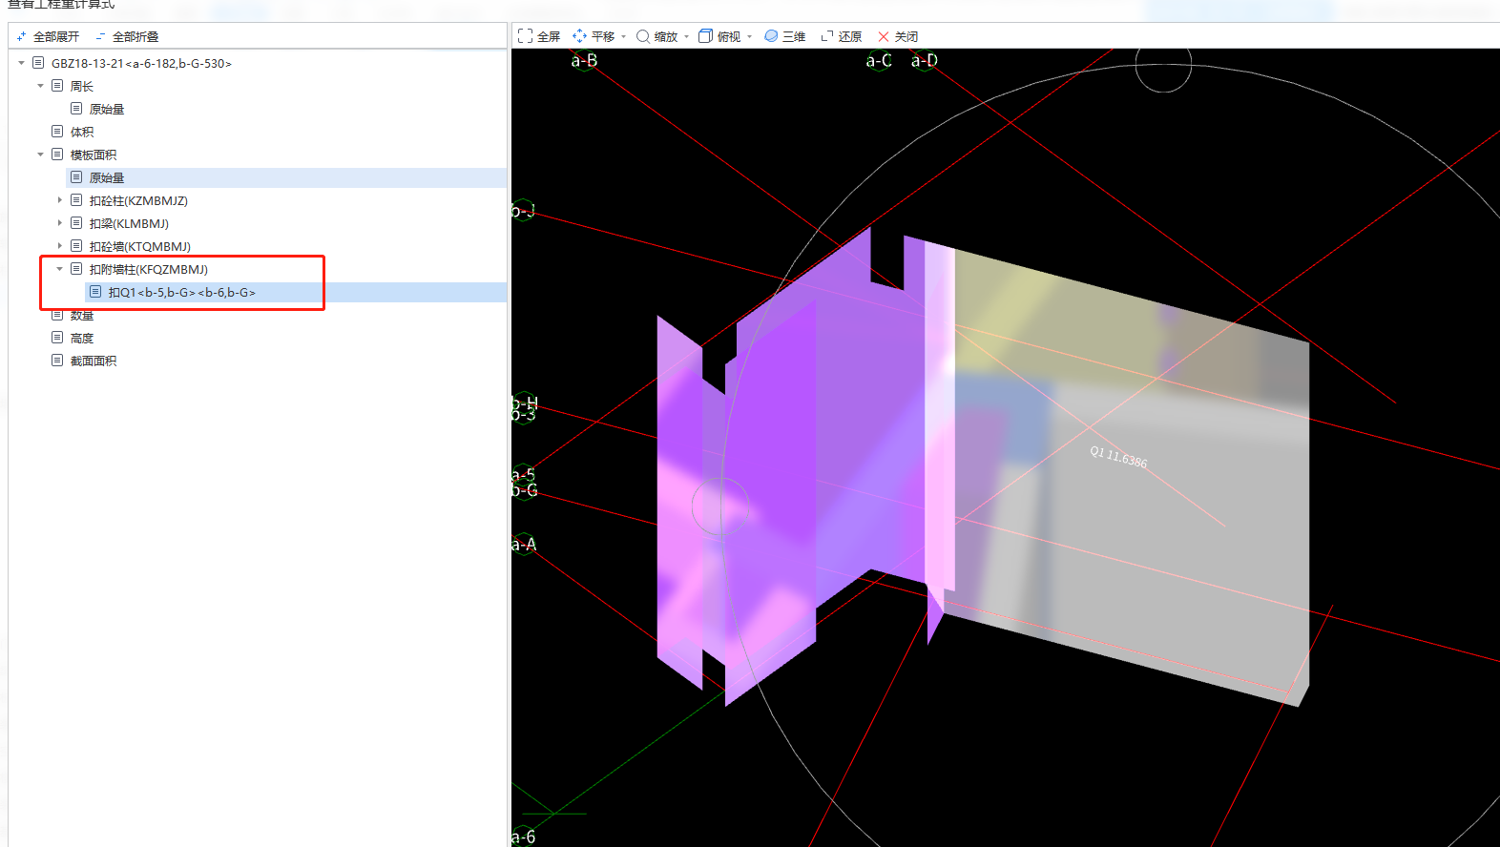Screen dimensions: 1500x847
Task: Select the 扣附墙柱(KFQZMBMJ) item
Action: 149,269
